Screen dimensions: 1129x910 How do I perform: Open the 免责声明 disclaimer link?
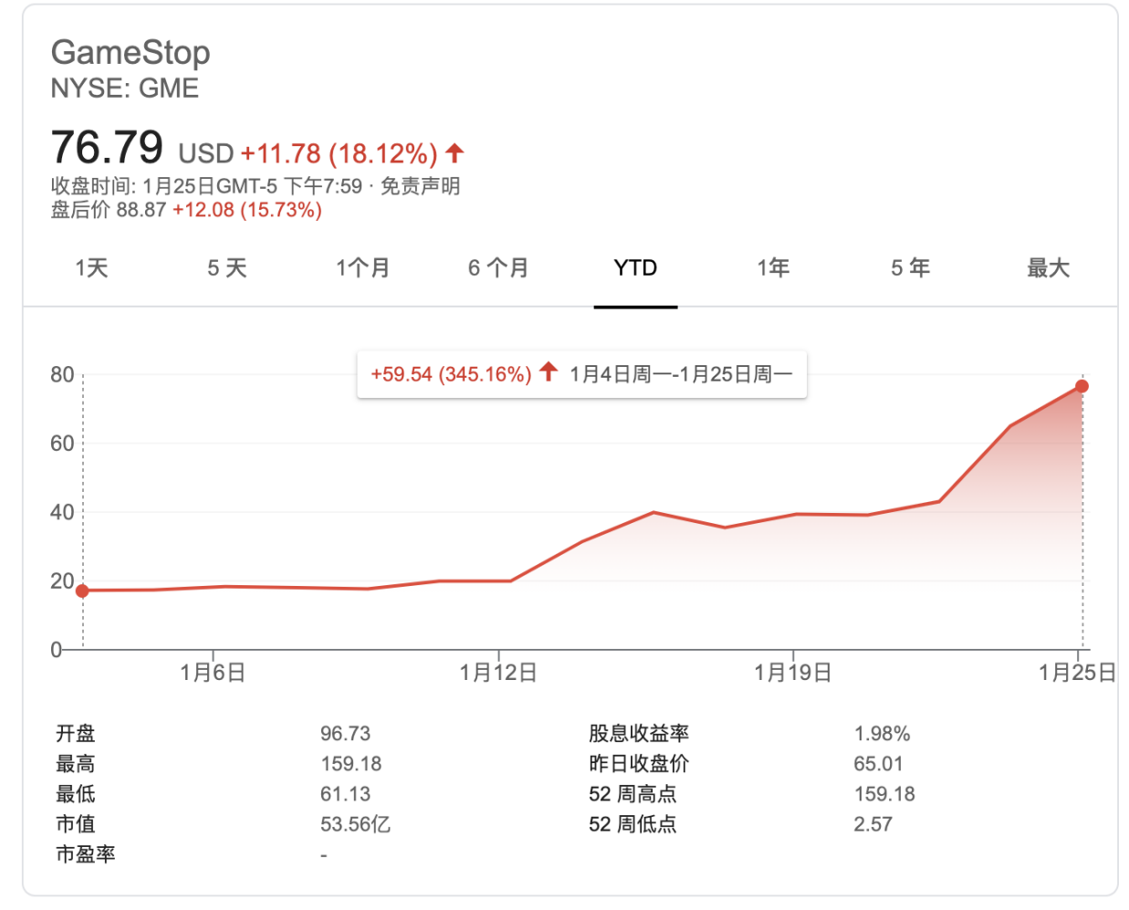point(420,186)
